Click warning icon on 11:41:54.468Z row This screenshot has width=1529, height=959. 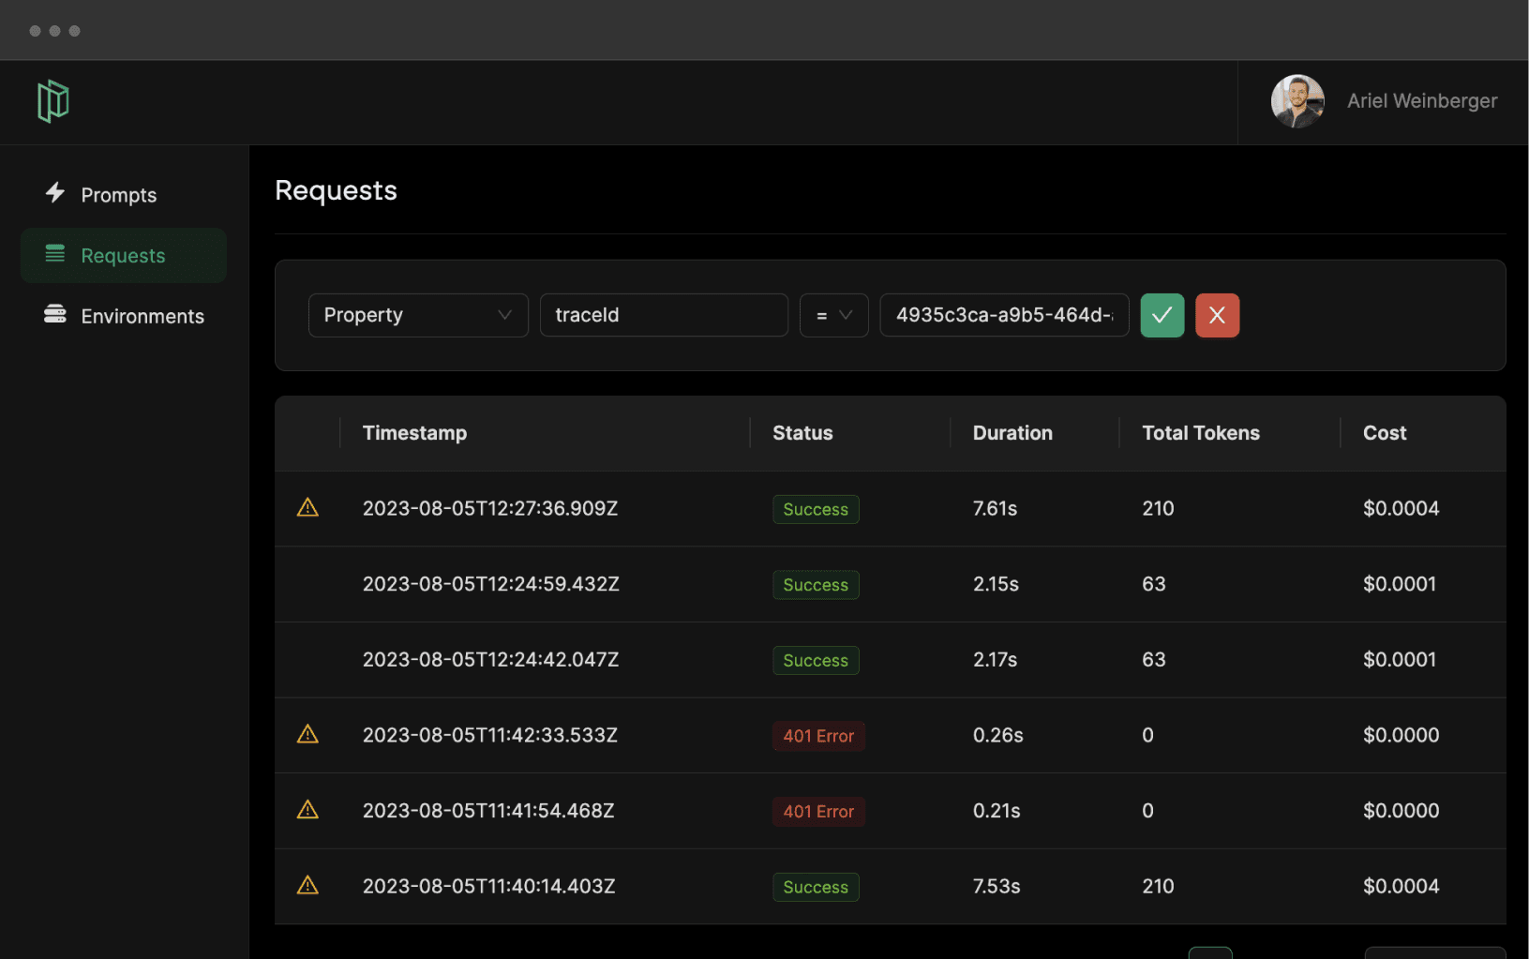point(307,810)
